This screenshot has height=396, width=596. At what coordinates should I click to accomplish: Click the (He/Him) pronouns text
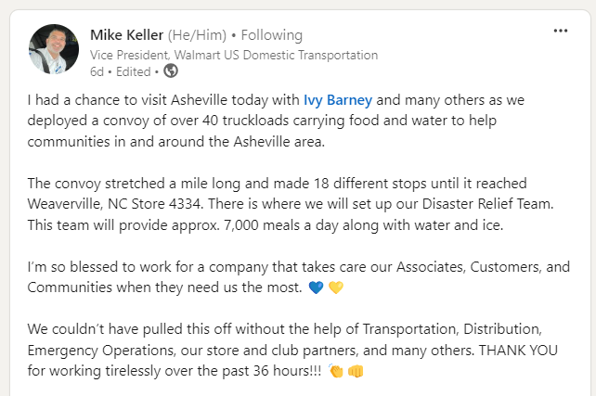coord(199,35)
